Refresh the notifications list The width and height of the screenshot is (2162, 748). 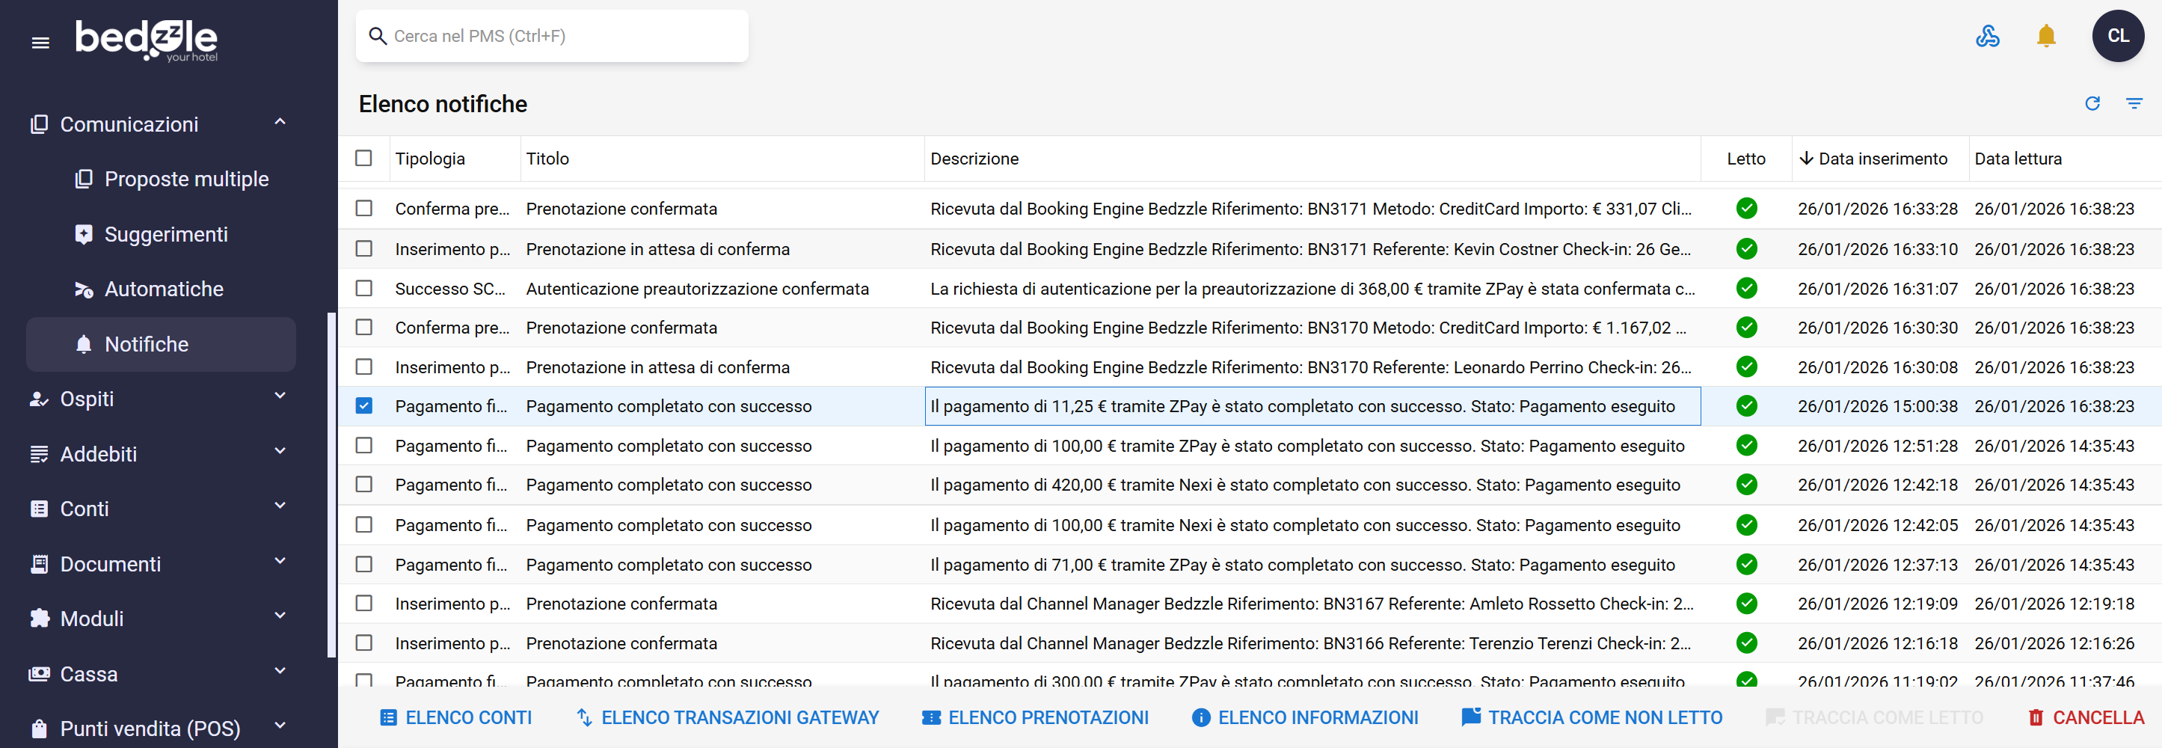[2092, 103]
